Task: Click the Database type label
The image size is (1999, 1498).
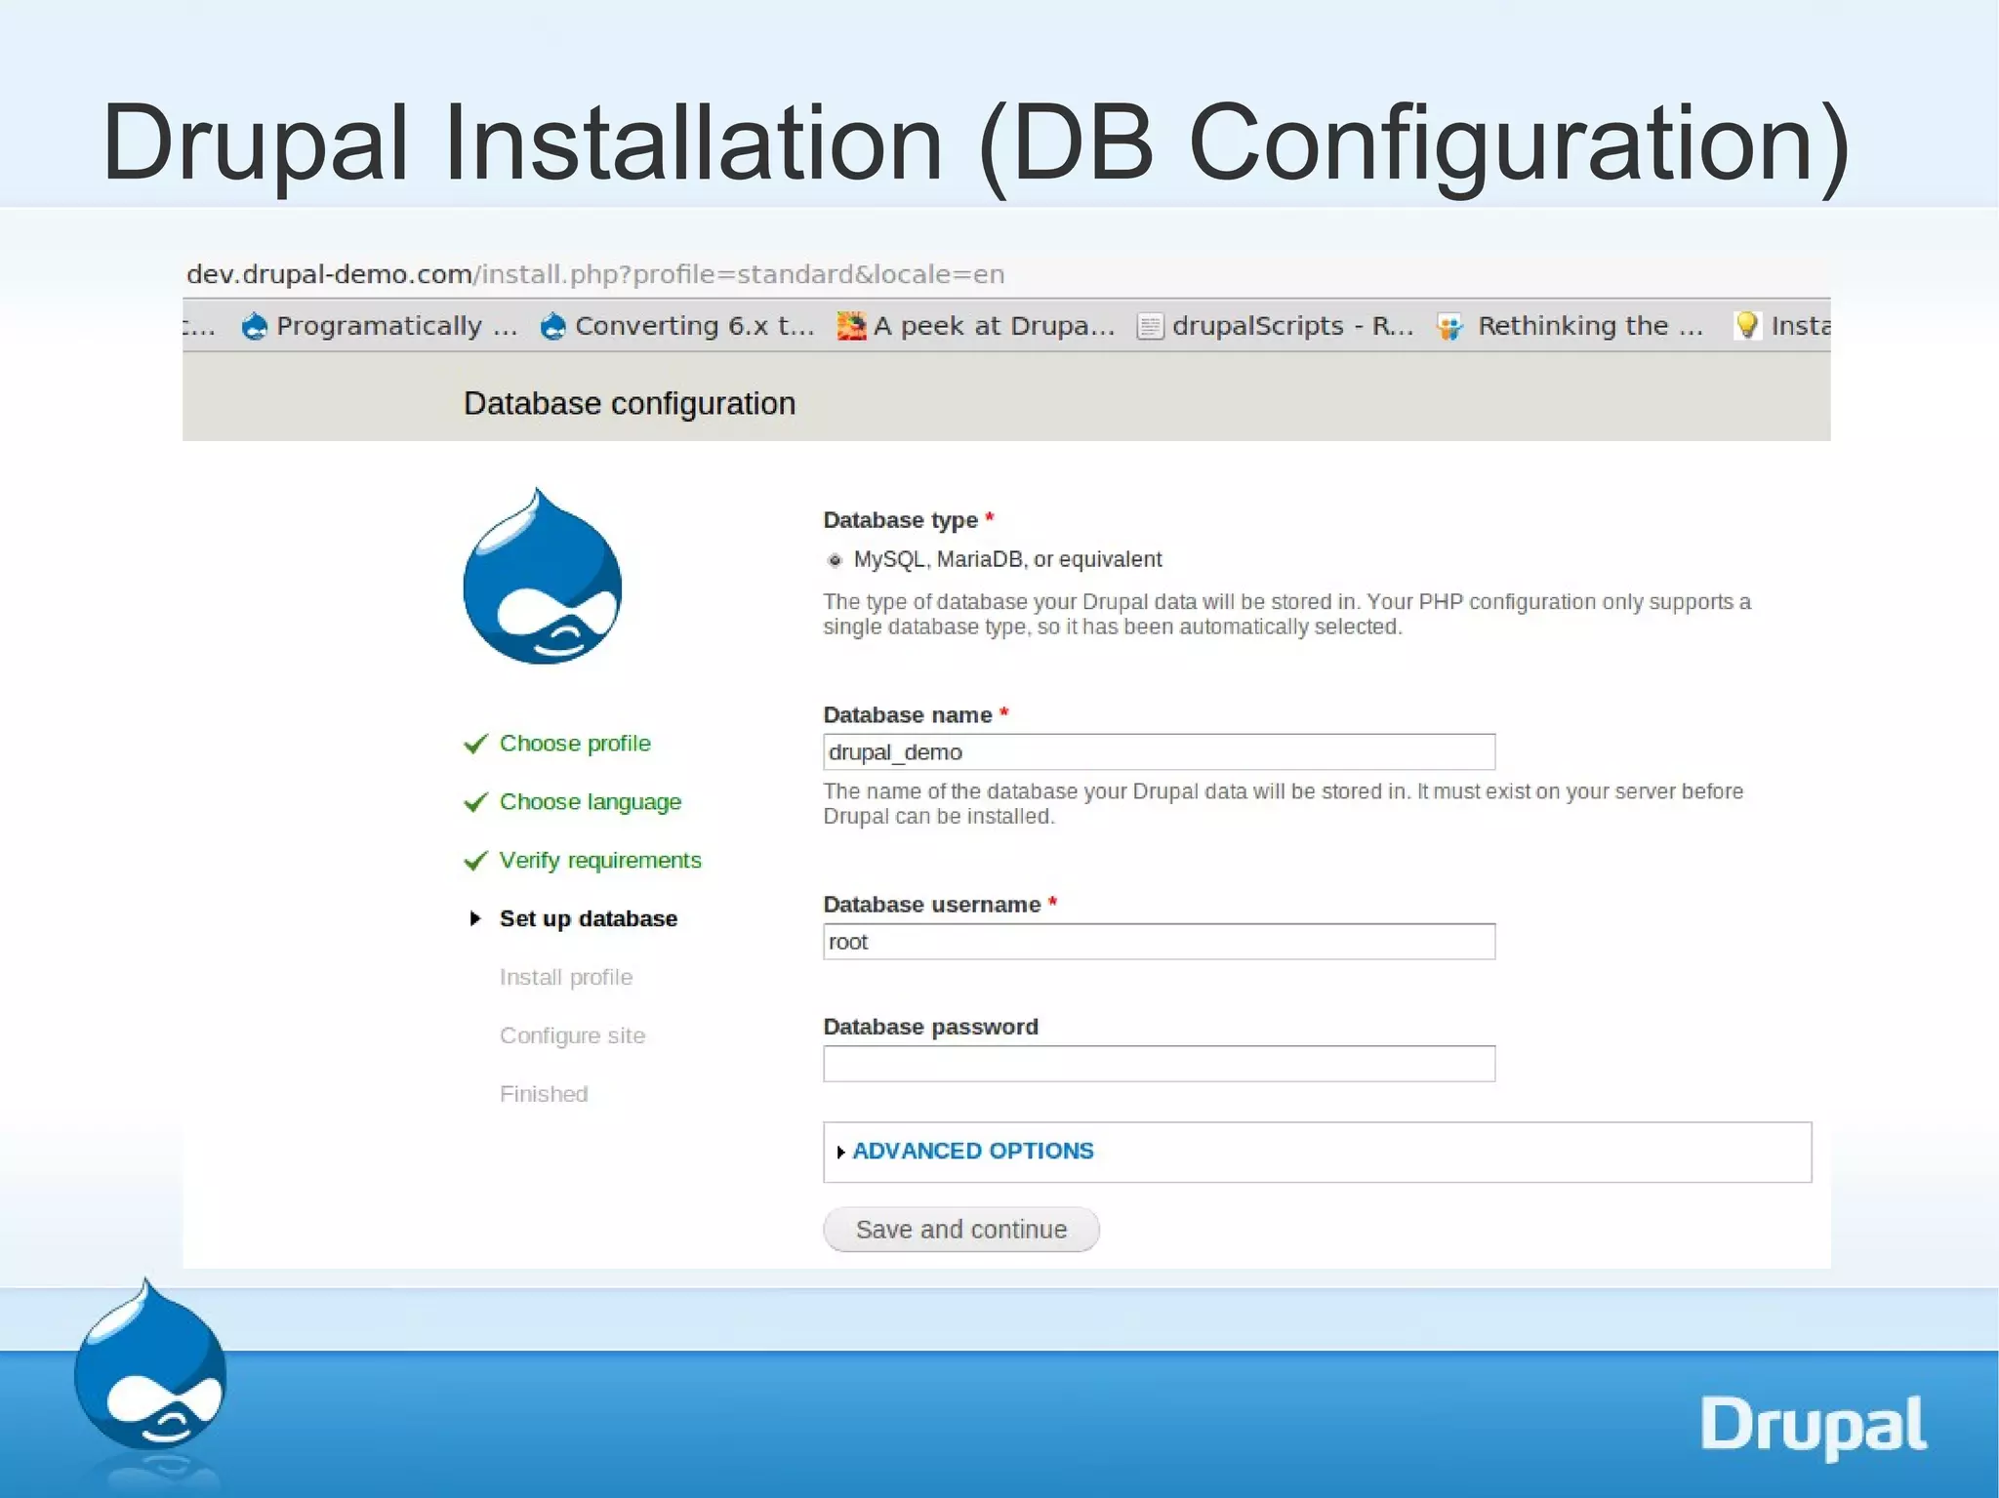Action: 901,520
